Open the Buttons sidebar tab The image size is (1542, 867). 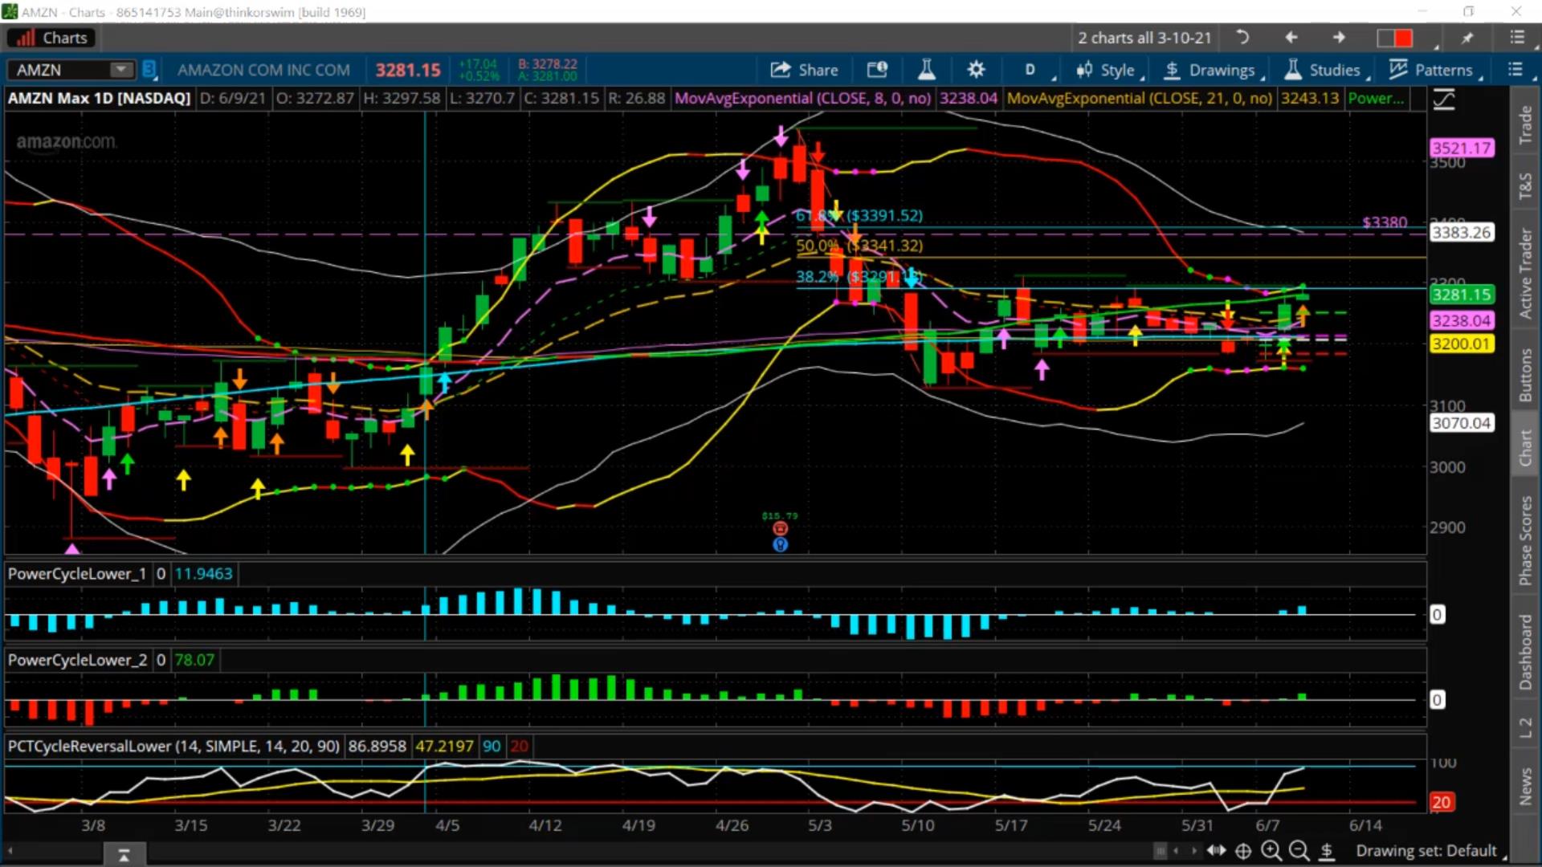[1524, 375]
